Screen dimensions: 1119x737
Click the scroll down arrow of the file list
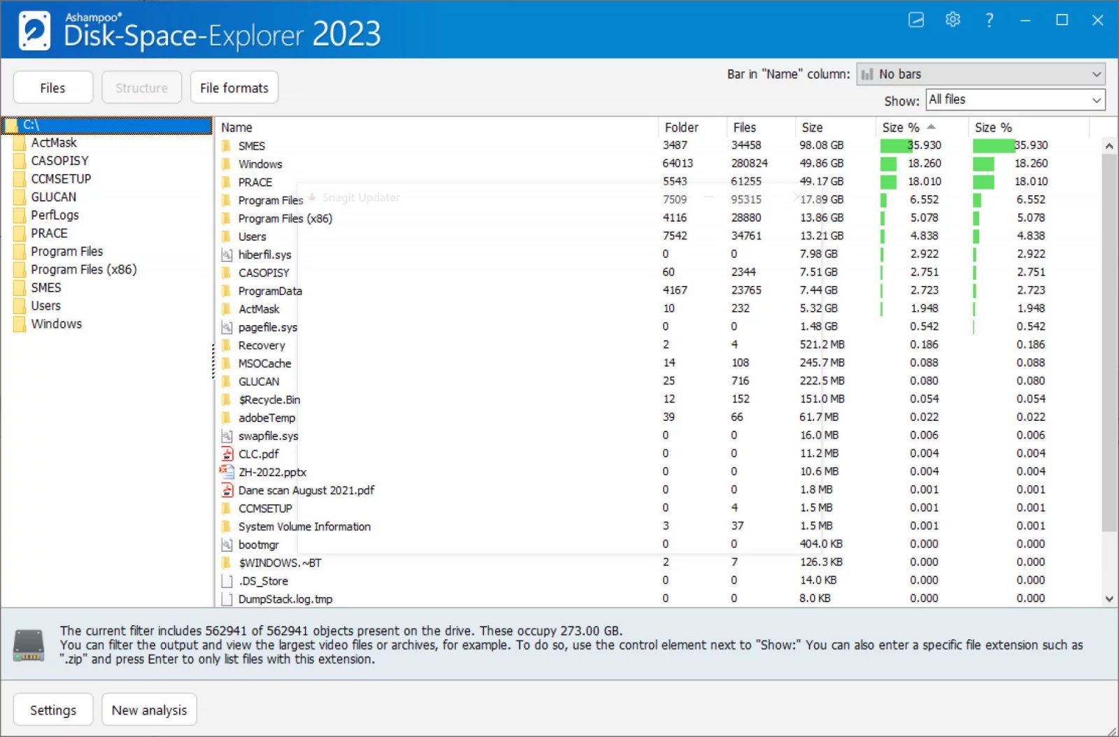point(1109,599)
